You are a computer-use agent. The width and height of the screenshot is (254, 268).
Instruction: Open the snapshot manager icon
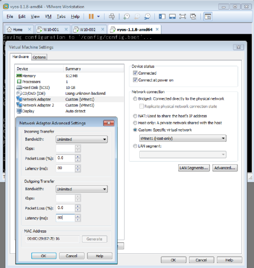coord(147,17)
